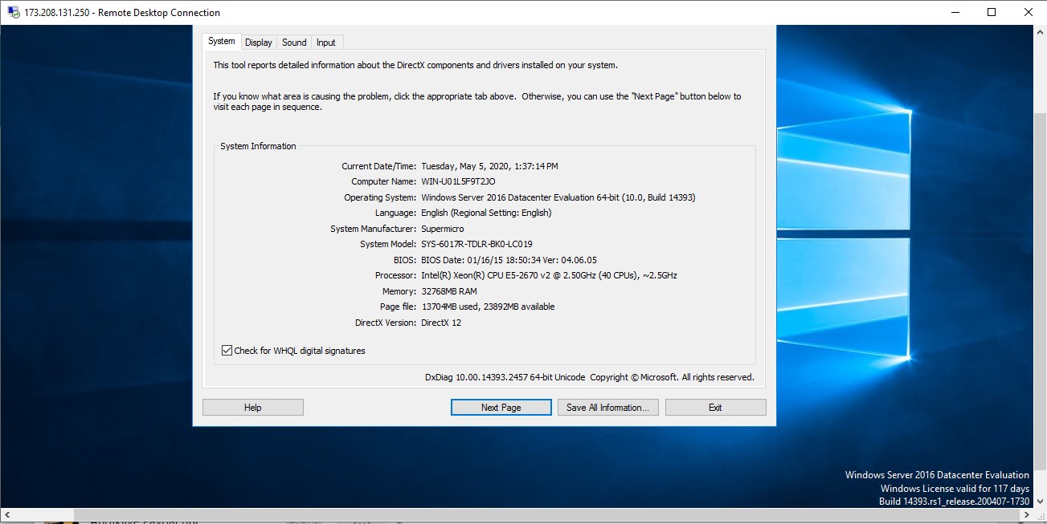
Task: Click the System Information group label
Action: click(258, 146)
